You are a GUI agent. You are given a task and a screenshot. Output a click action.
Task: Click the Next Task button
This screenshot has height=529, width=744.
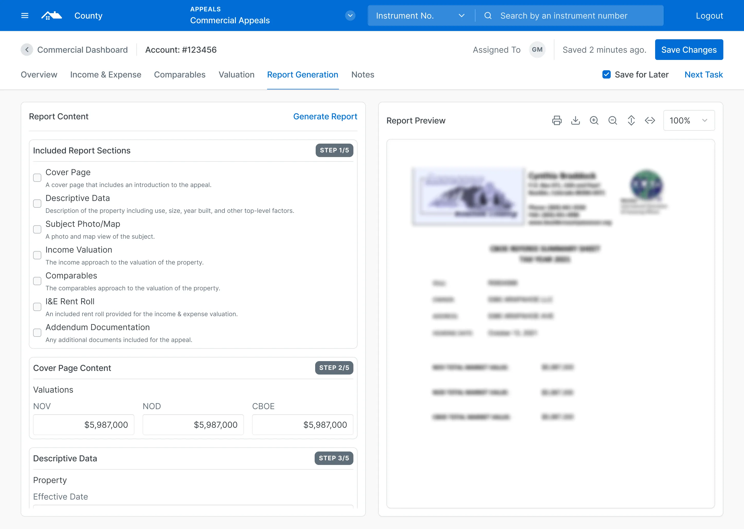point(703,74)
